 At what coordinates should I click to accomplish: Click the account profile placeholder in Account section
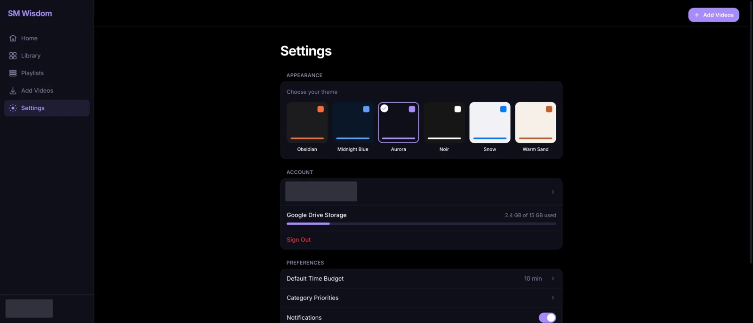pyautogui.click(x=321, y=192)
